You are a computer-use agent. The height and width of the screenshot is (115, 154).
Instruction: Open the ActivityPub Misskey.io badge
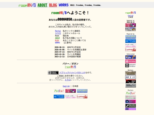coord(131,97)
